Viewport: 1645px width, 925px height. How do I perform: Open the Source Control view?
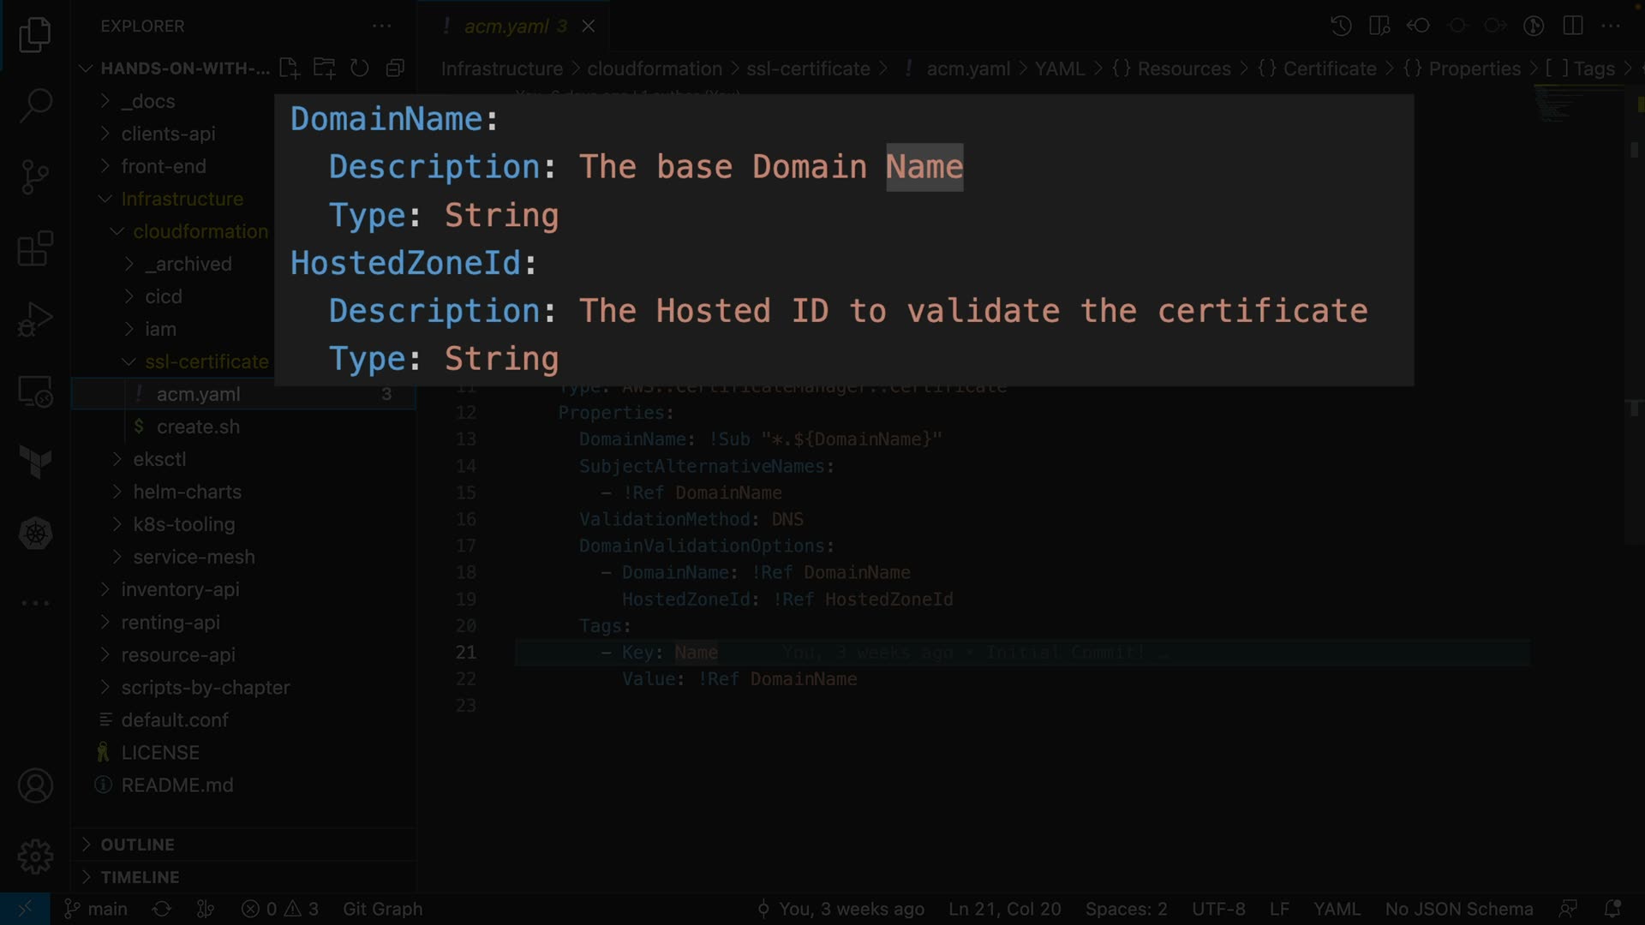(35, 176)
